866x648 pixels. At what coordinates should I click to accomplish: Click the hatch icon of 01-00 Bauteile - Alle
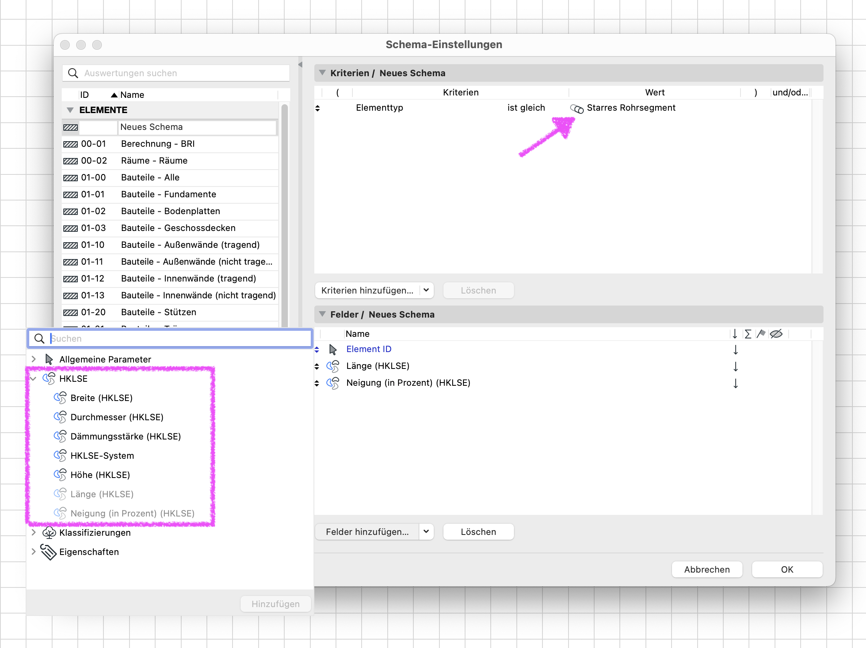coord(71,178)
